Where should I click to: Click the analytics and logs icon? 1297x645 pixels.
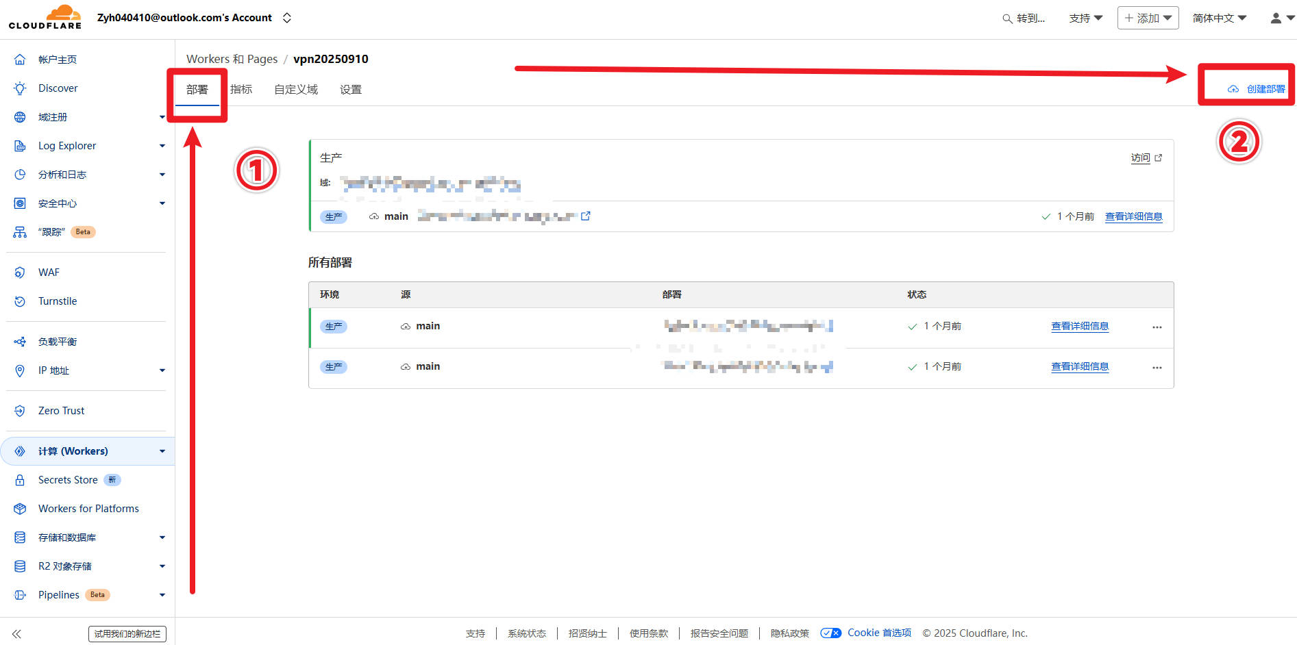click(x=20, y=175)
